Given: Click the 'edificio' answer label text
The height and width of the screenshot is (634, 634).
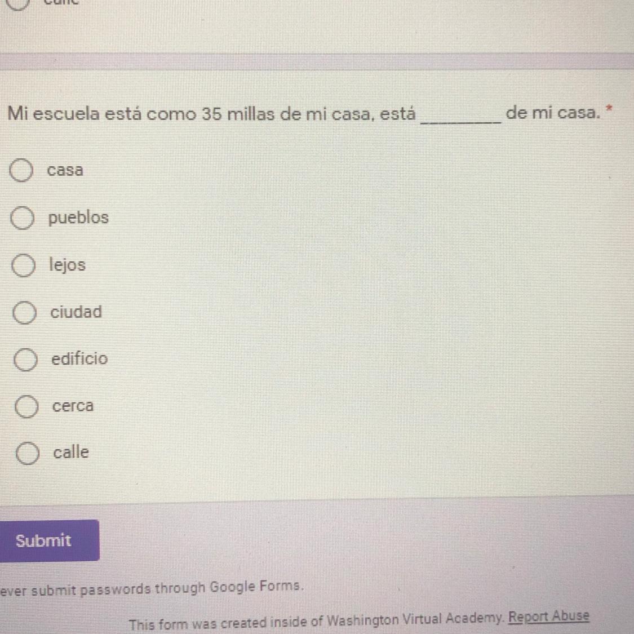Looking at the screenshot, I should tap(79, 358).
